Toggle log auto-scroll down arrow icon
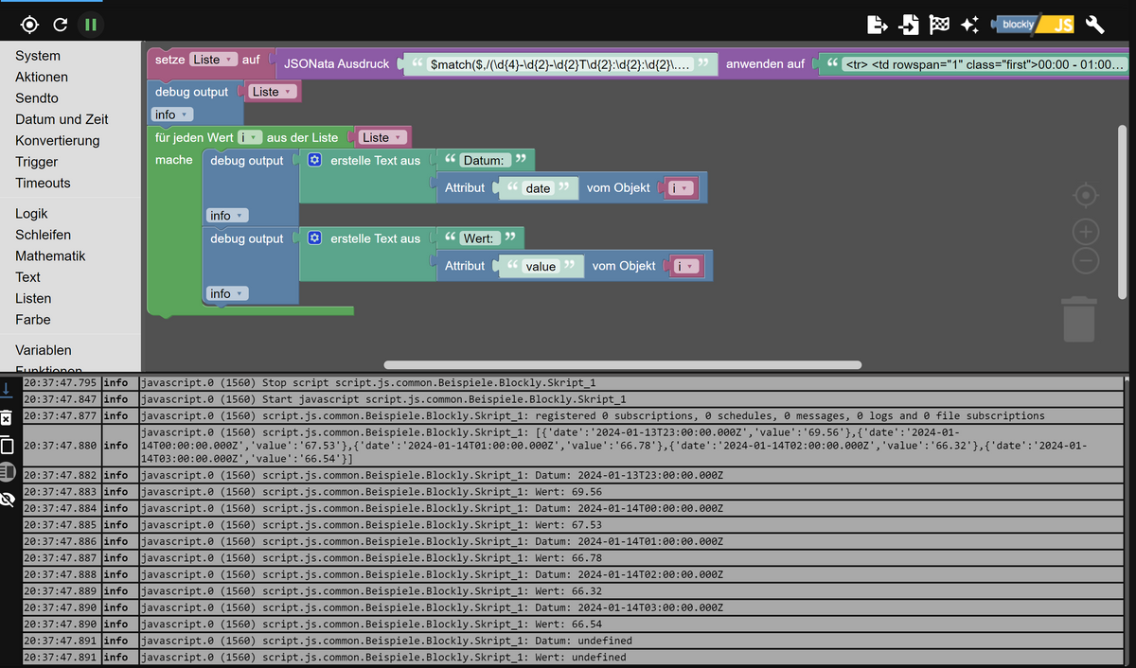This screenshot has height=668, width=1136. (x=8, y=388)
